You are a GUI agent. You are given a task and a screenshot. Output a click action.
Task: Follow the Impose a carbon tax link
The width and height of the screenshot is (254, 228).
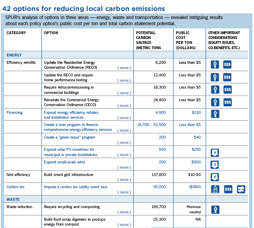76,187
